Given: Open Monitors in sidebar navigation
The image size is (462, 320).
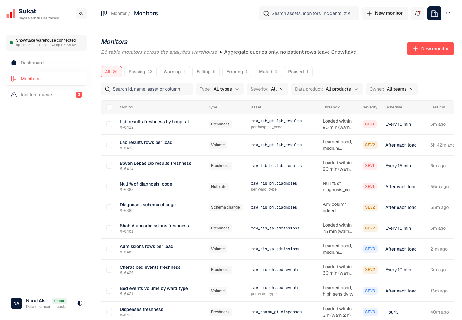Looking at the screenshot, I should tap(46, 79).
